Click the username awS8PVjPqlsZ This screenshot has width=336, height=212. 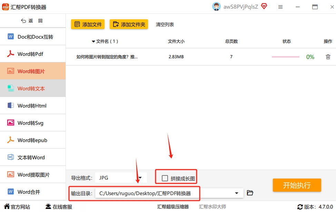pyautogui.click(x=241, y=7)
